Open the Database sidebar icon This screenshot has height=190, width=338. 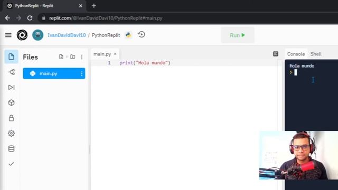tap(11, 149)
